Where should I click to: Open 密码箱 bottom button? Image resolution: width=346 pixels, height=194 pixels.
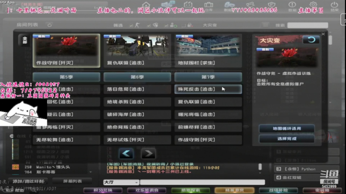[x=322, y=190]
